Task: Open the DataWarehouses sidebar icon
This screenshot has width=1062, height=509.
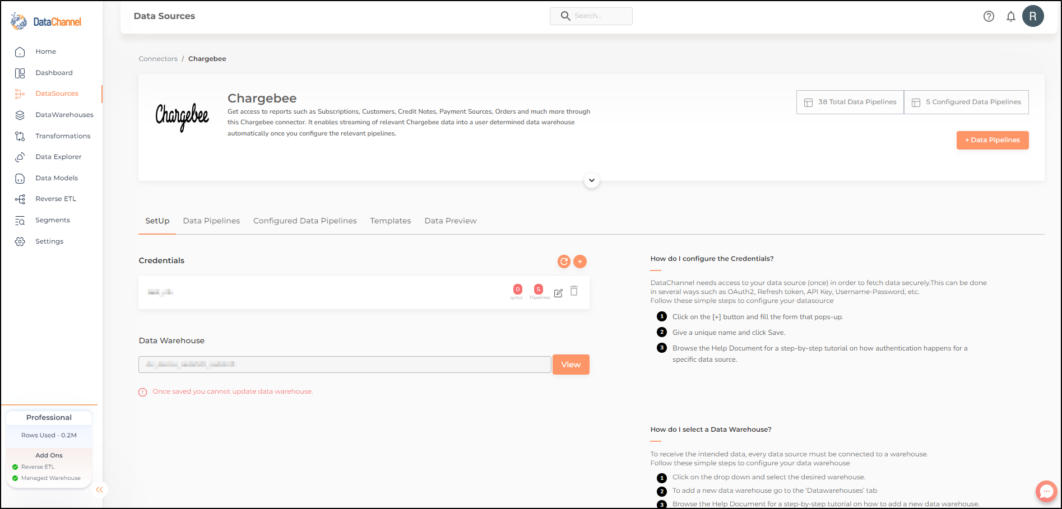Action: (20, 115)
